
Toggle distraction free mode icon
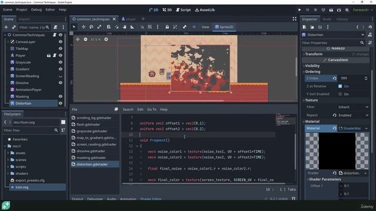coord(294,19)
